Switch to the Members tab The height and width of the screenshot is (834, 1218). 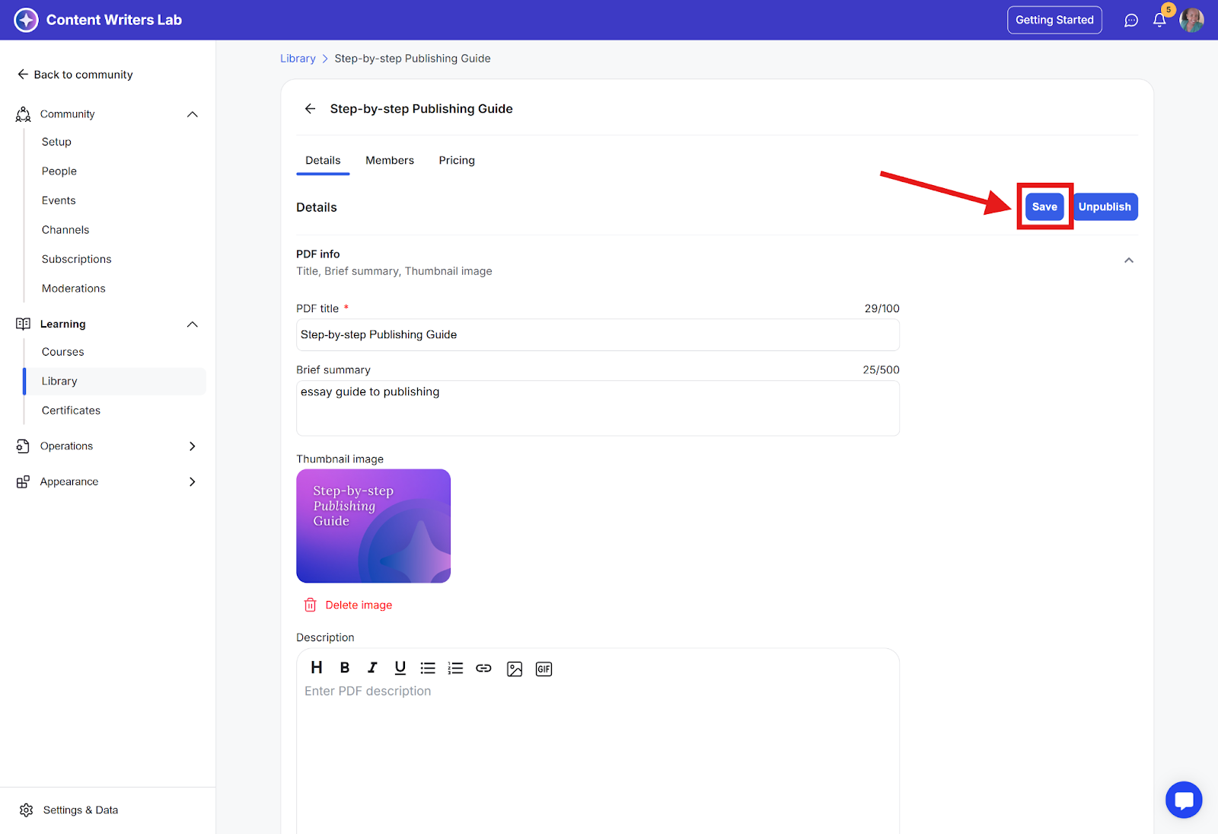coord(390,161)
